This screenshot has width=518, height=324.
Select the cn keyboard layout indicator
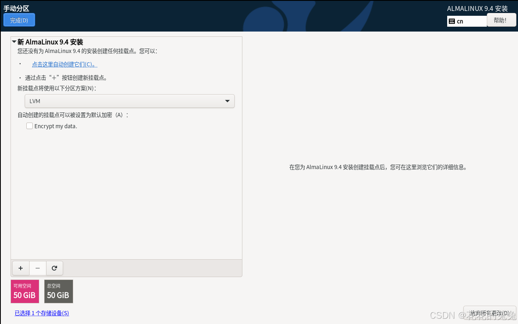click(467, 21)
